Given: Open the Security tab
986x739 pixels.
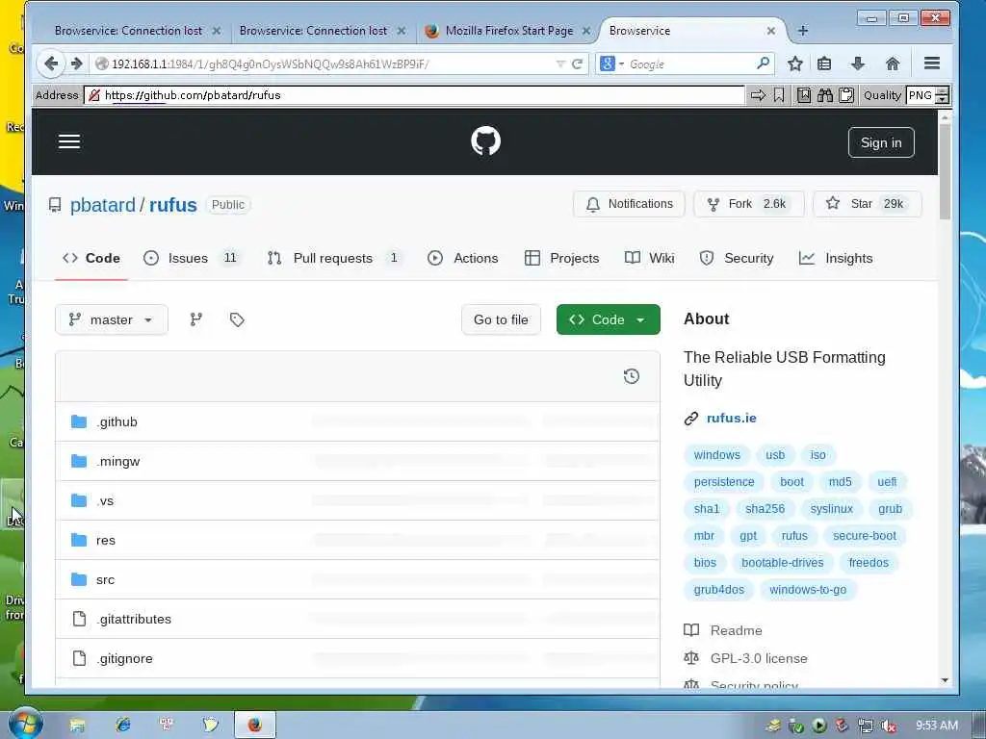Looking at the screenshot, I should [x=737, y=258].
